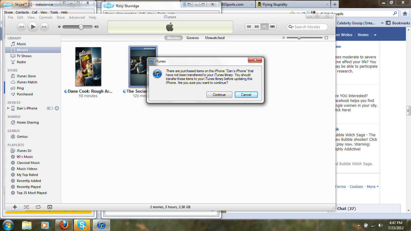
Task: Open the File menu in iTunes
Action: 11,17
